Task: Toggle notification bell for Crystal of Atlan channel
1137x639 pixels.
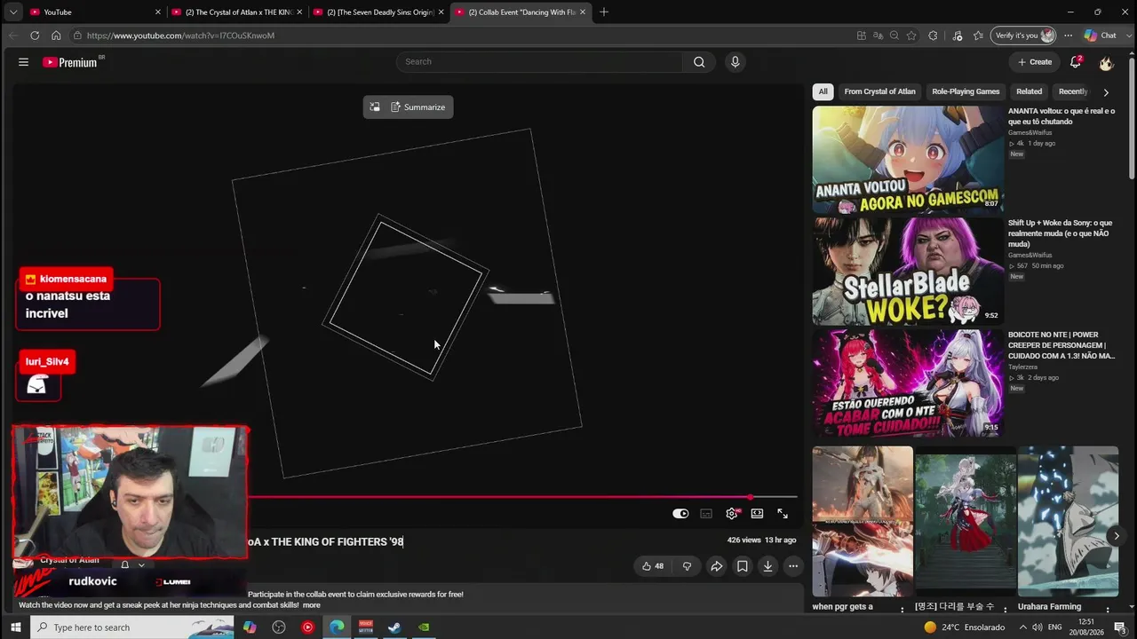Action: 125,564
